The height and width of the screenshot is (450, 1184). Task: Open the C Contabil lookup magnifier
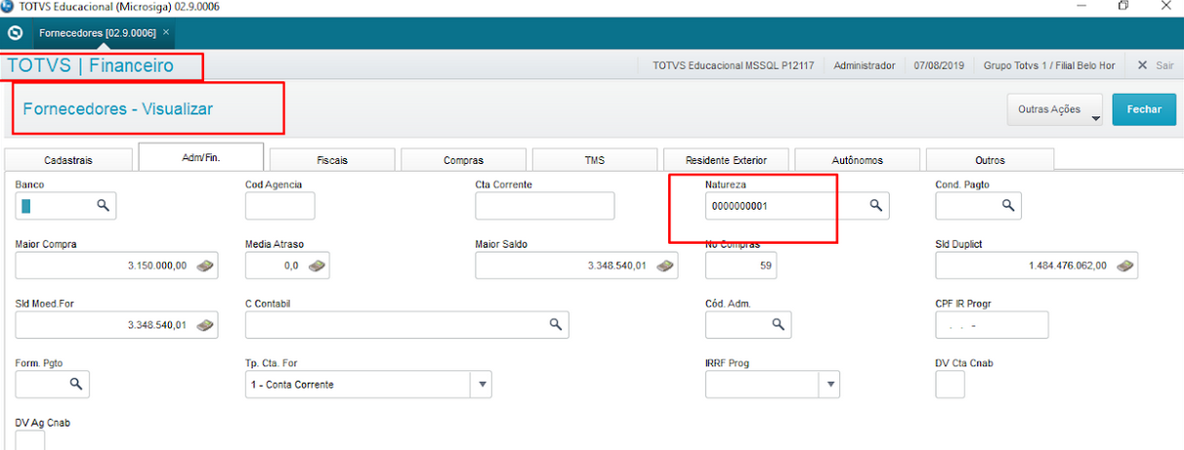555,324
